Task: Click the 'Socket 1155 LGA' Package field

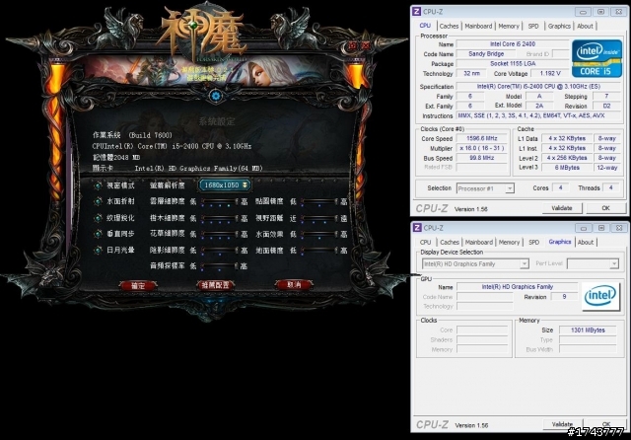Action: pos(513,63)
